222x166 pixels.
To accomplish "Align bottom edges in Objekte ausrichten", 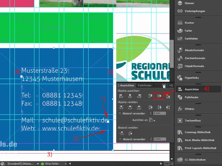I will click(168, 96).
